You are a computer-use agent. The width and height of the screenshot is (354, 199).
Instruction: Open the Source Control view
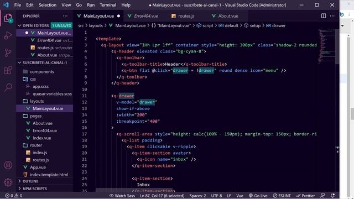tap(8, 53)
